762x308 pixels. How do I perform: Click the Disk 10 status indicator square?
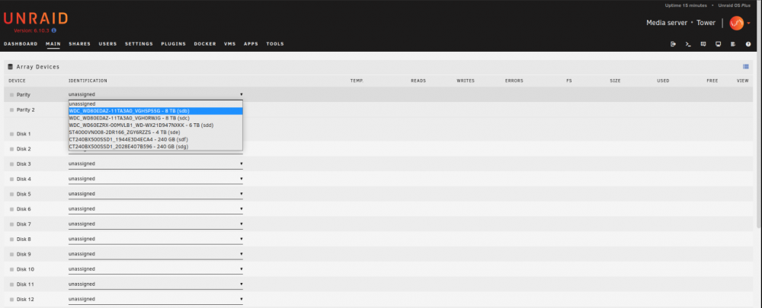click(11, 269)
